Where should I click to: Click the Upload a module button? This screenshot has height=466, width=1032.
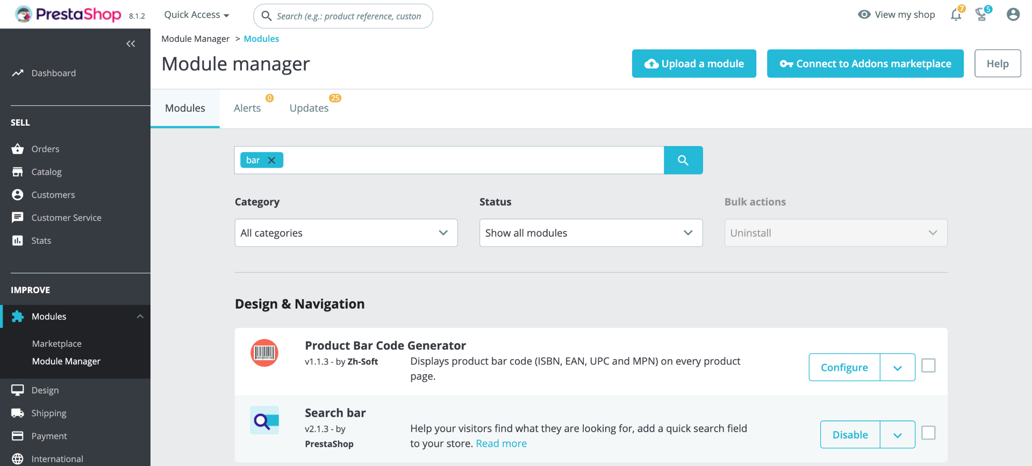(x=694, y=64)
